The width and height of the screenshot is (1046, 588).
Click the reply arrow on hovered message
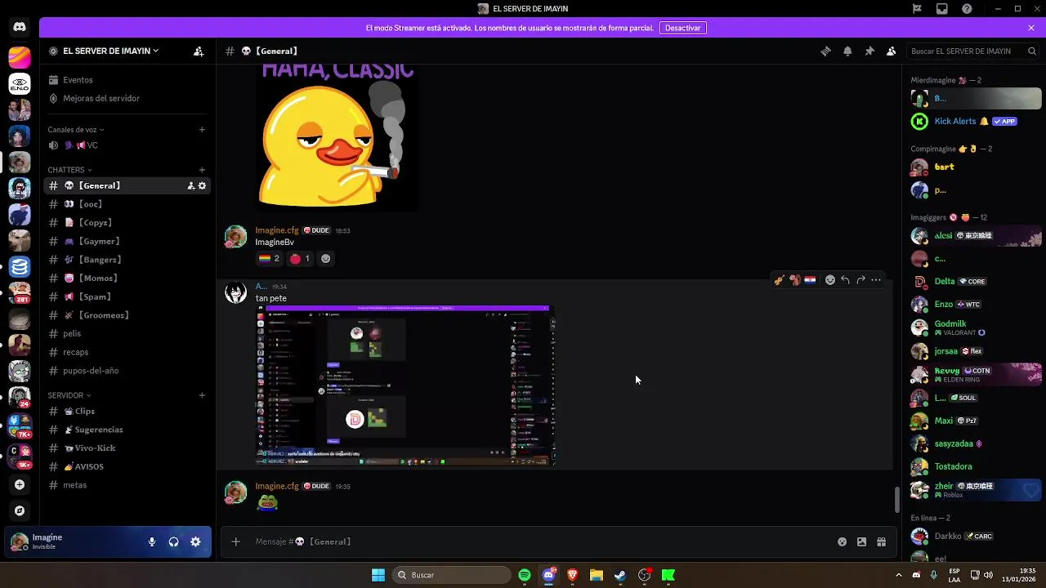click(x=845, y=280)
